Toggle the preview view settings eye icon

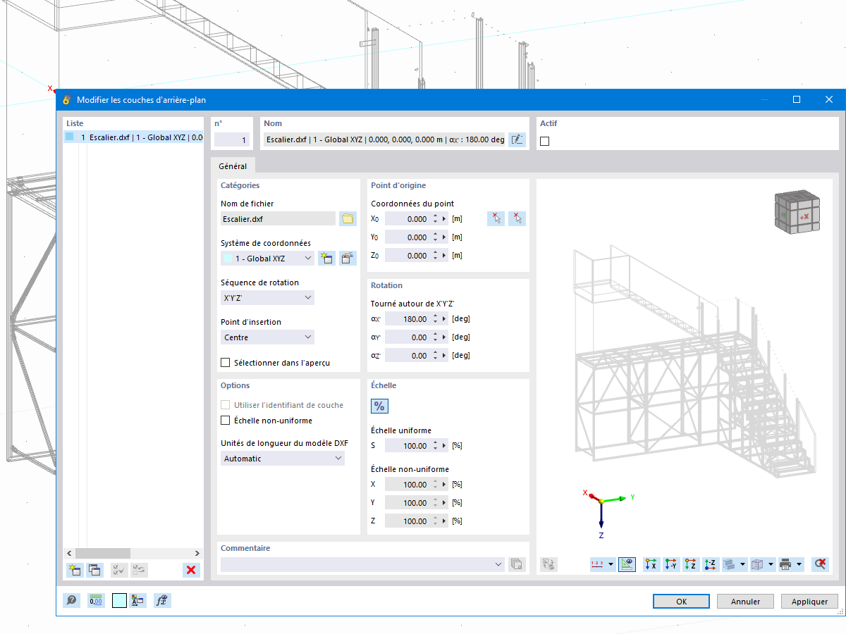627,564
